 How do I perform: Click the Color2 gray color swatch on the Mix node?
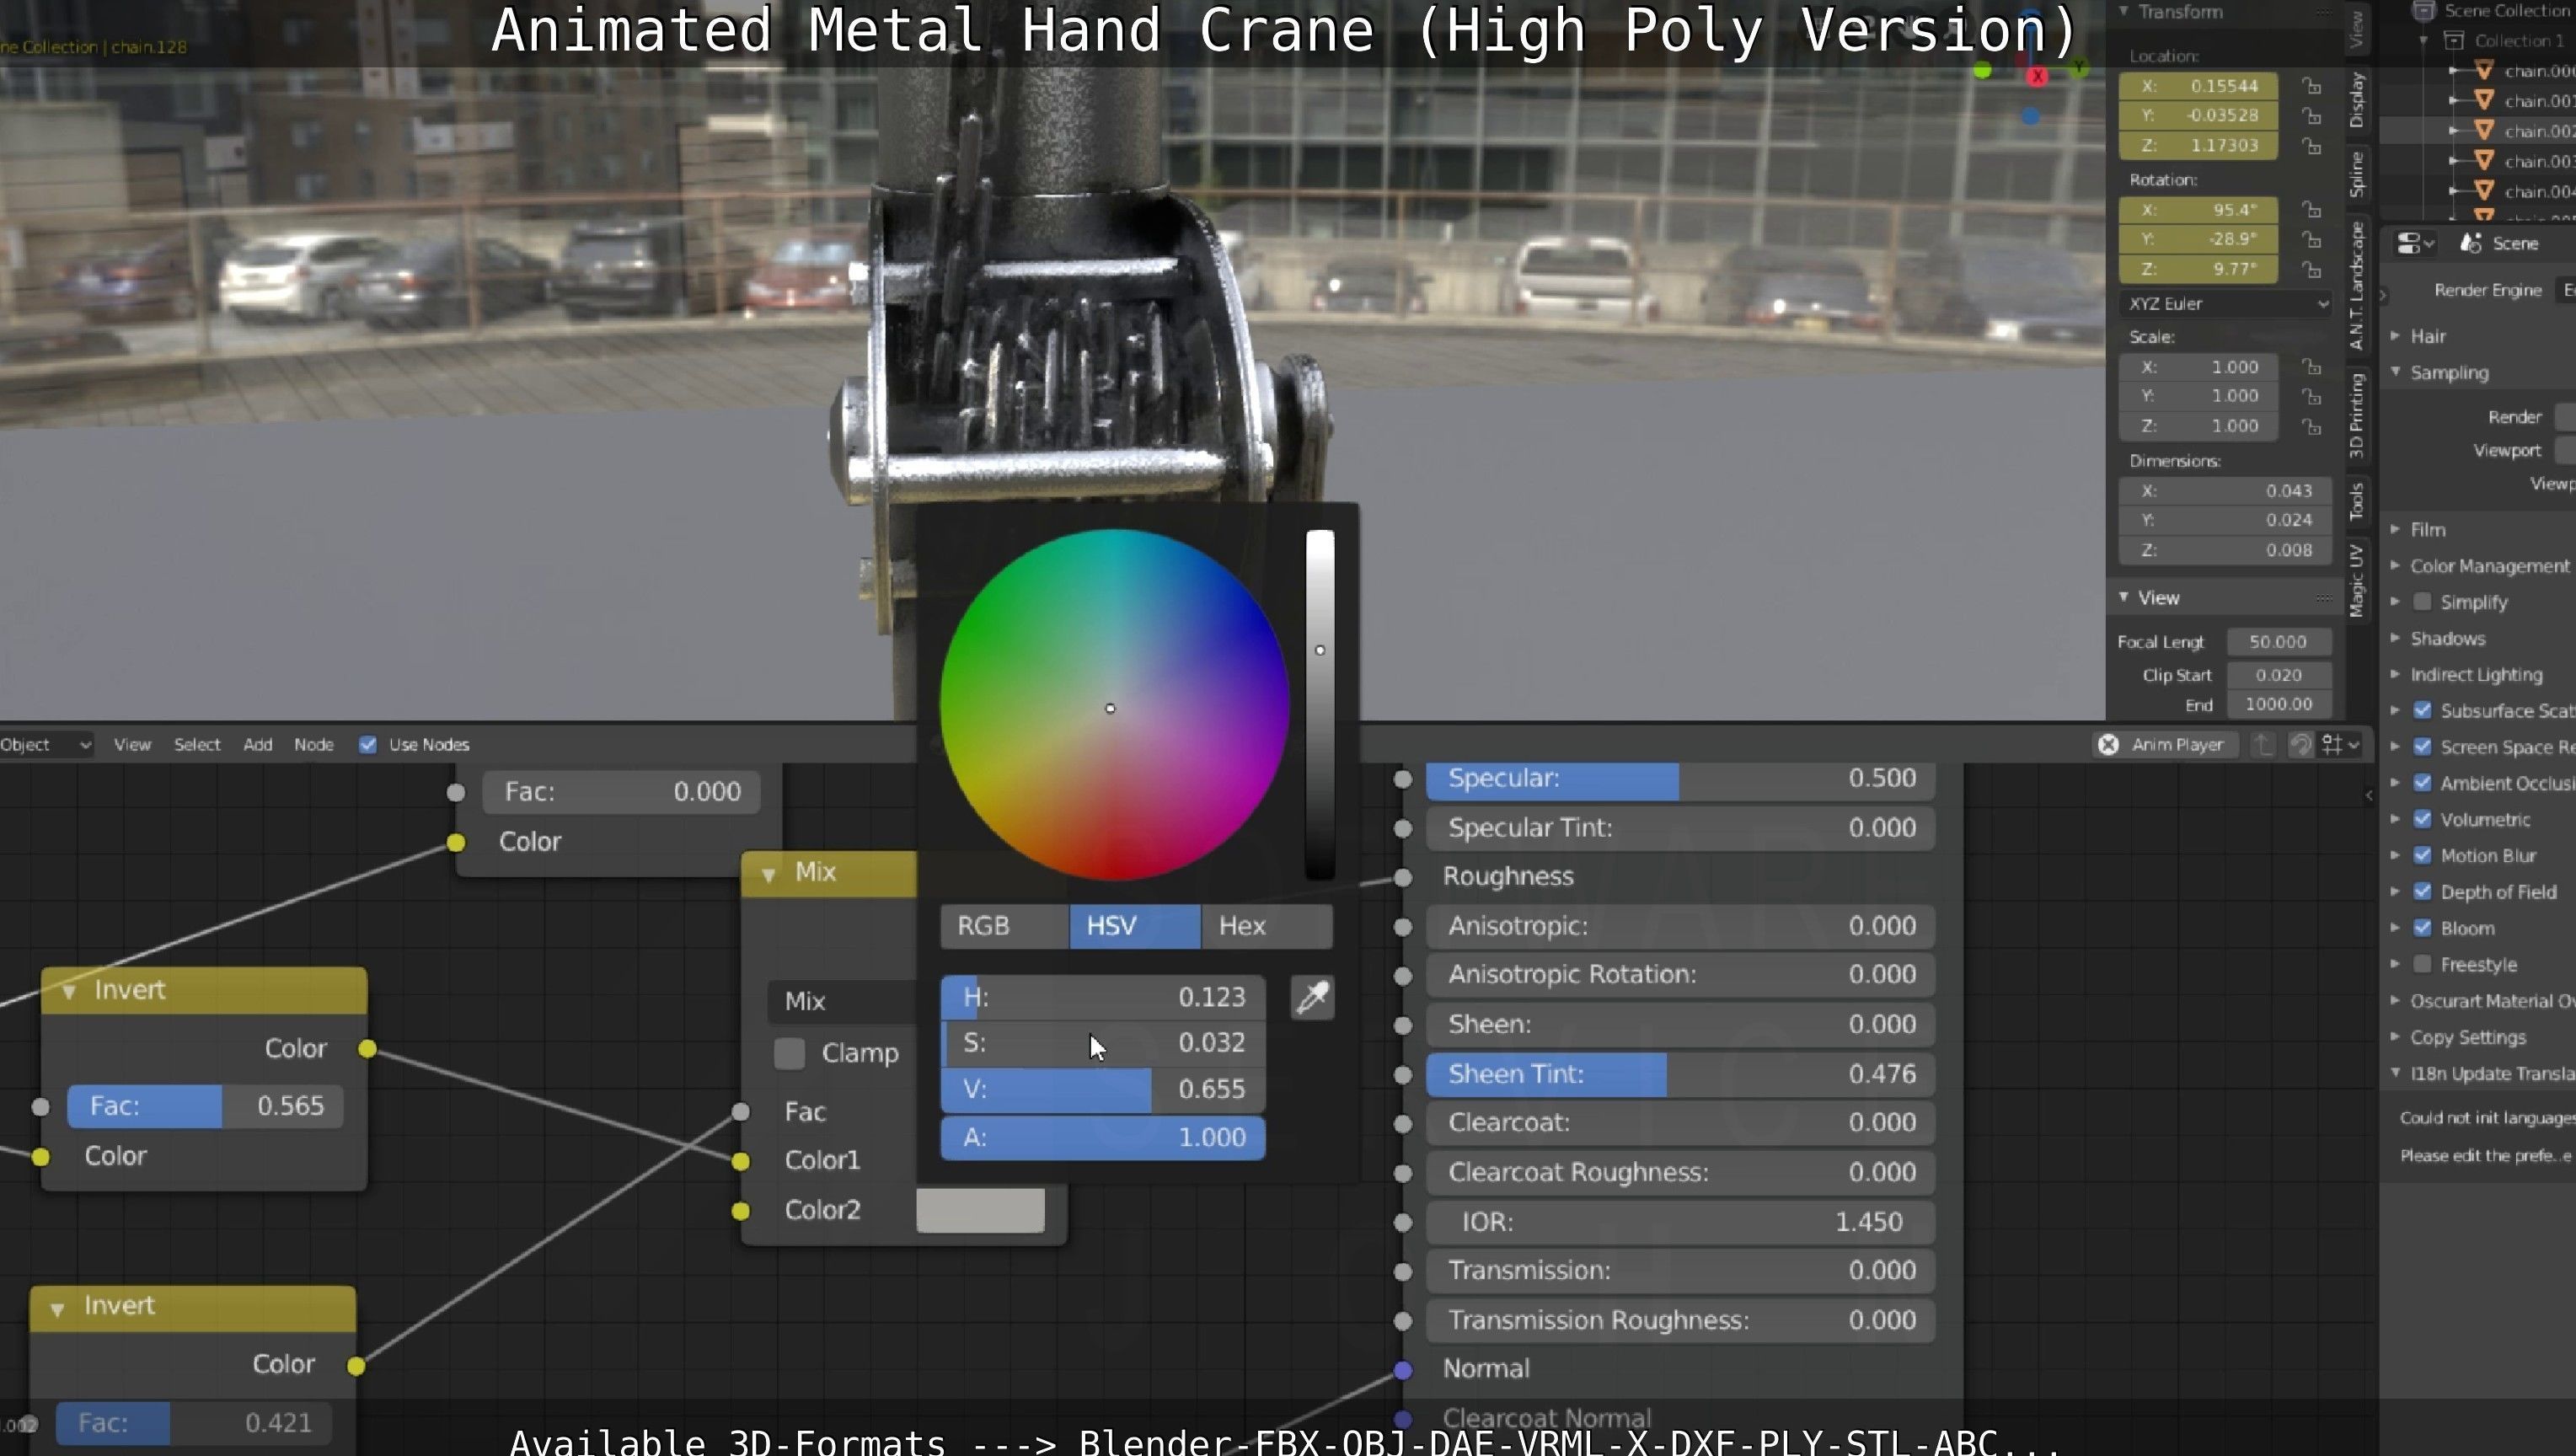click(x=981, y=1211)
